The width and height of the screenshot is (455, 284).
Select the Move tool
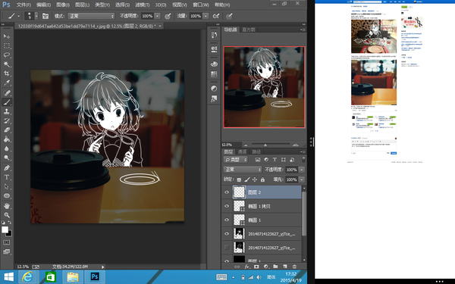pos(6,36)
